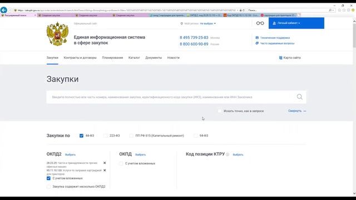
Task: Click the phone number 8 495 739-25-83
Action: tap(194, 37)
